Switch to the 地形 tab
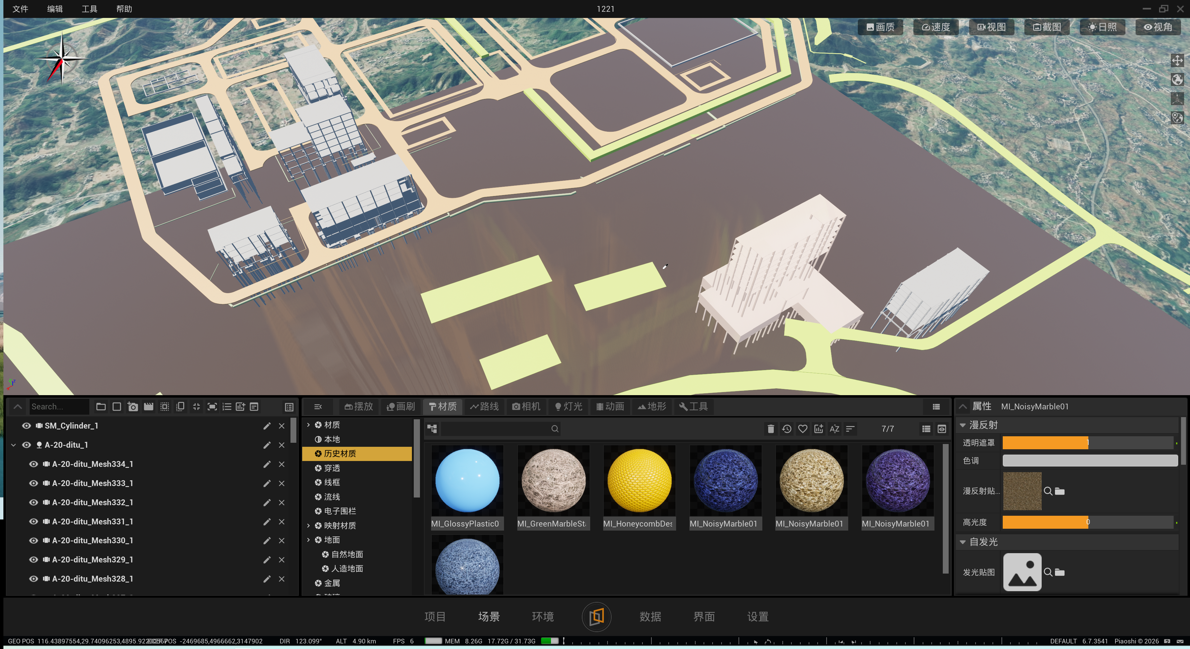 [652, 406]
